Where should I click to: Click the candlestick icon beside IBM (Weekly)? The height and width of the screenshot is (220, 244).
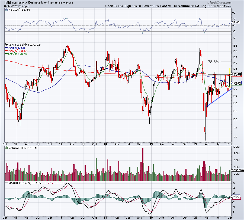(x=6, y=45)
